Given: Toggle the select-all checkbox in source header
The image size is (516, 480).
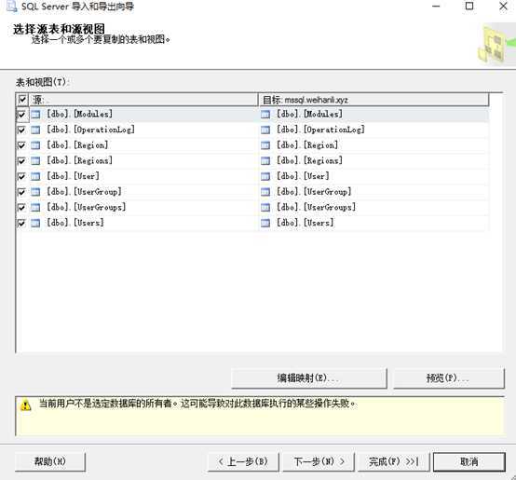Looking at the screenshot, I should pos(22,100).
